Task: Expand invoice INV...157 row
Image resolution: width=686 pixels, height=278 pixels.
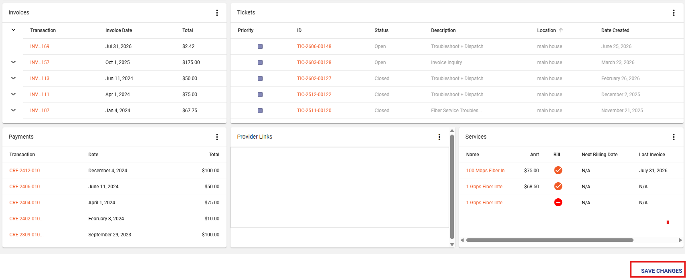Action: pos(13,62)
